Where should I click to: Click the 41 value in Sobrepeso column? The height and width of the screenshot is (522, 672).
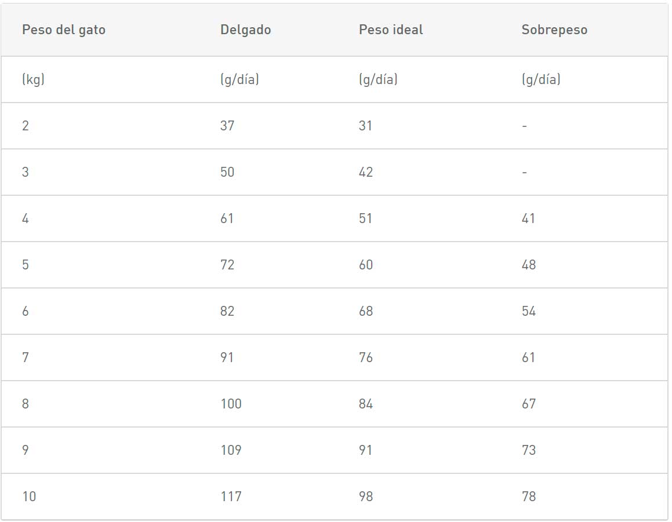point(528,218)
